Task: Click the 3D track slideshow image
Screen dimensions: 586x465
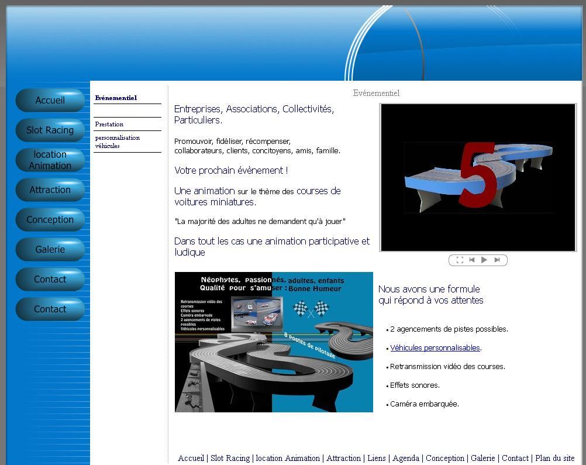Action: 478,178
